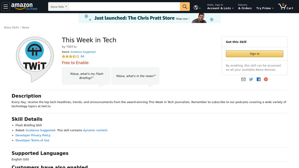Open the Try Prime dropdown

(265, 8)
